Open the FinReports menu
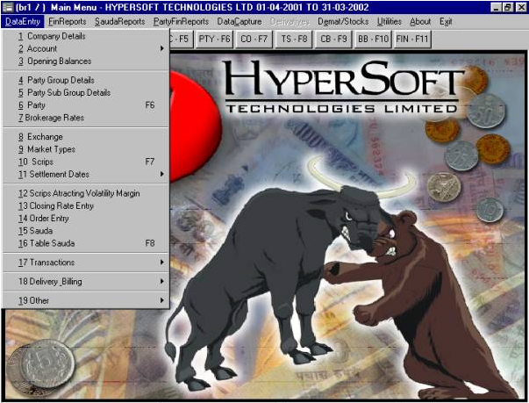Viewport: 529px width, 403px height. (68, 22)
